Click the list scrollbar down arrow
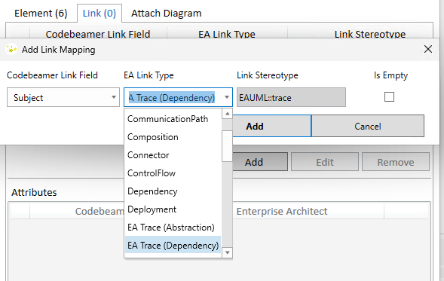Viewport: 444px width, 281px height. tap(227, 252)
